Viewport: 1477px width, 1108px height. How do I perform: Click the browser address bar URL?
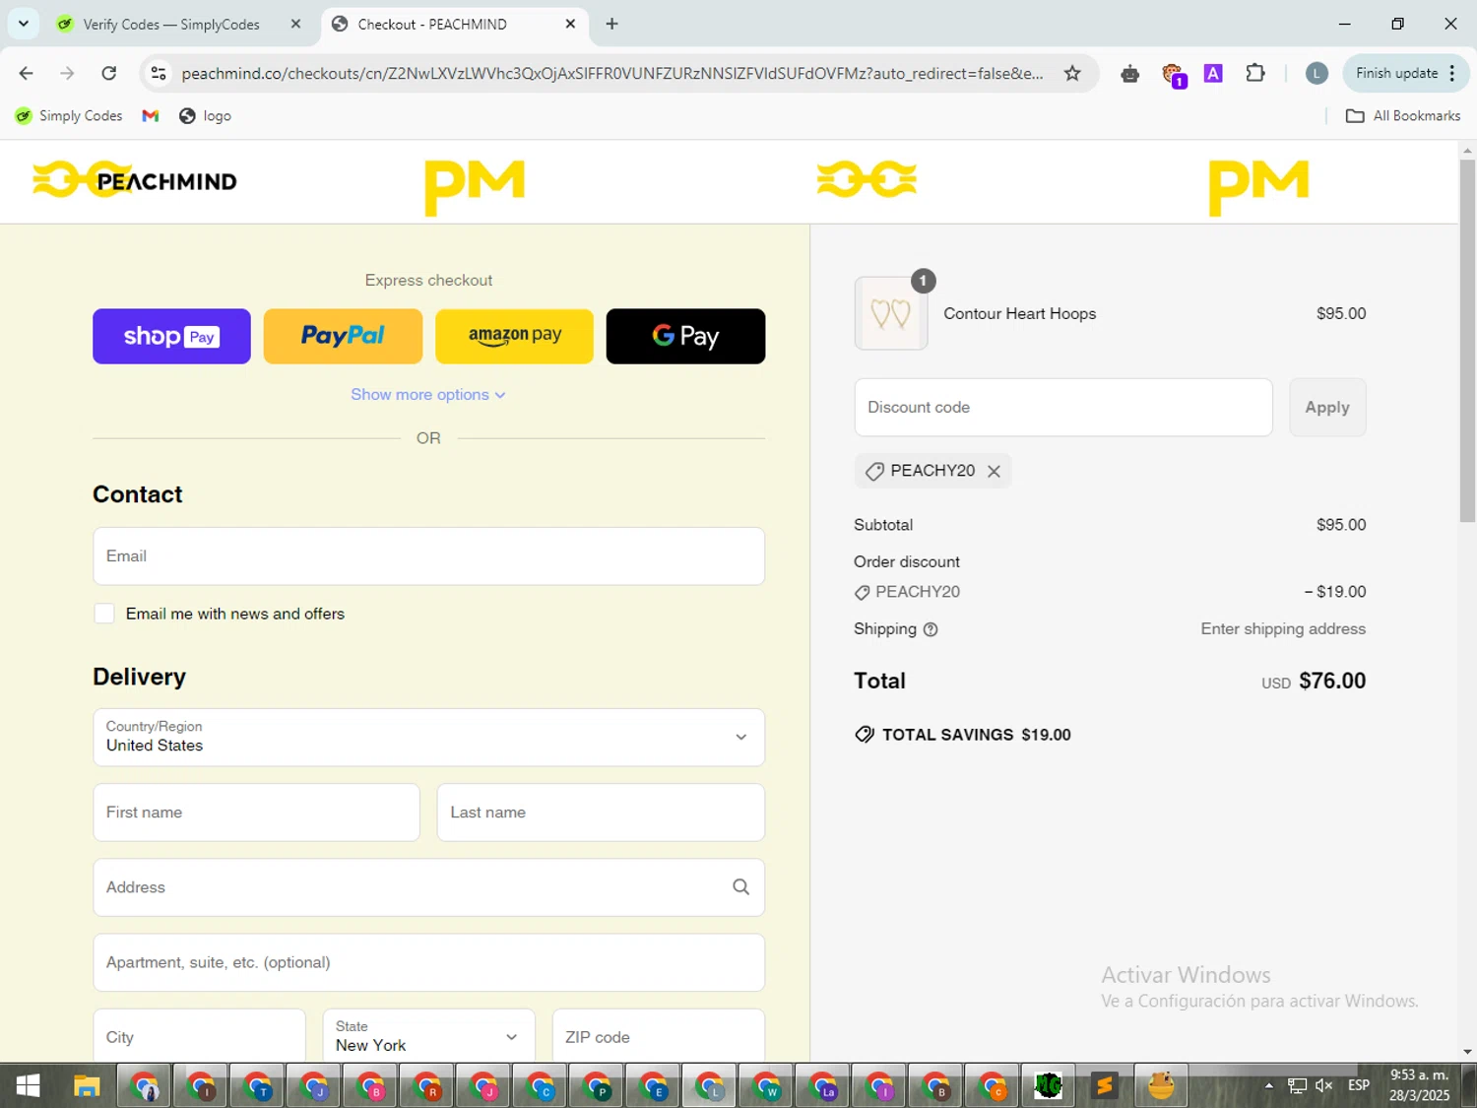pyautogui.click(x=612, y=73)
